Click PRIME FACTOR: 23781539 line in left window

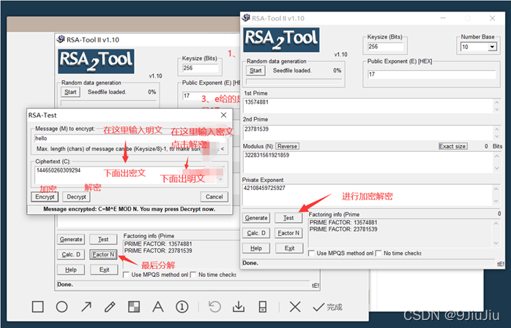(x=158, y=251)
